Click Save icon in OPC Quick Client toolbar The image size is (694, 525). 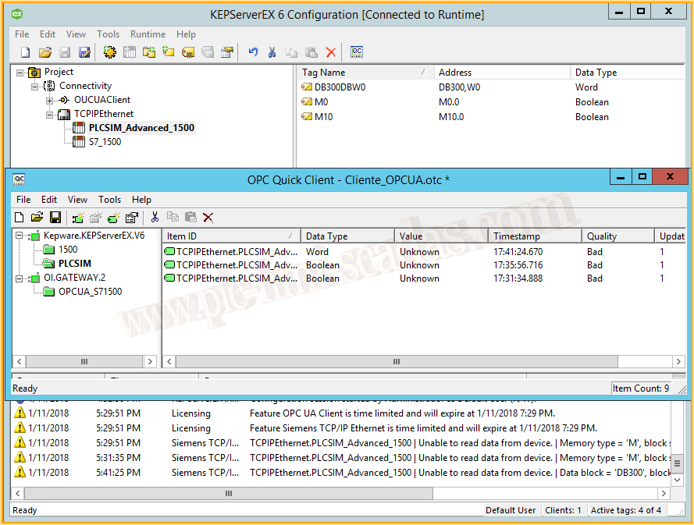tap(55, 218)
